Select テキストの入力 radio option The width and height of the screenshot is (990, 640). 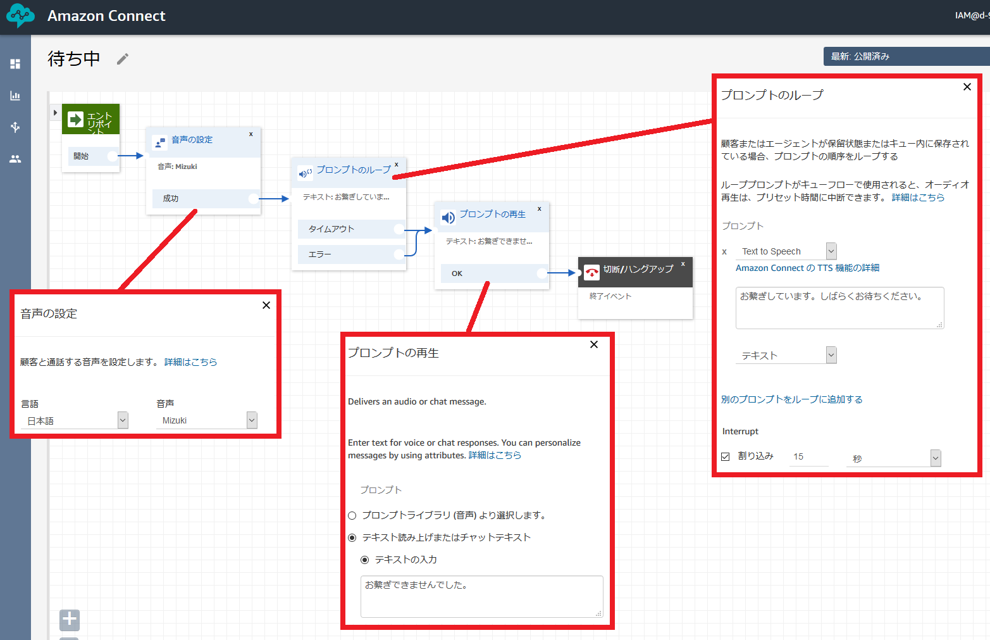click(x=365, y=560)
